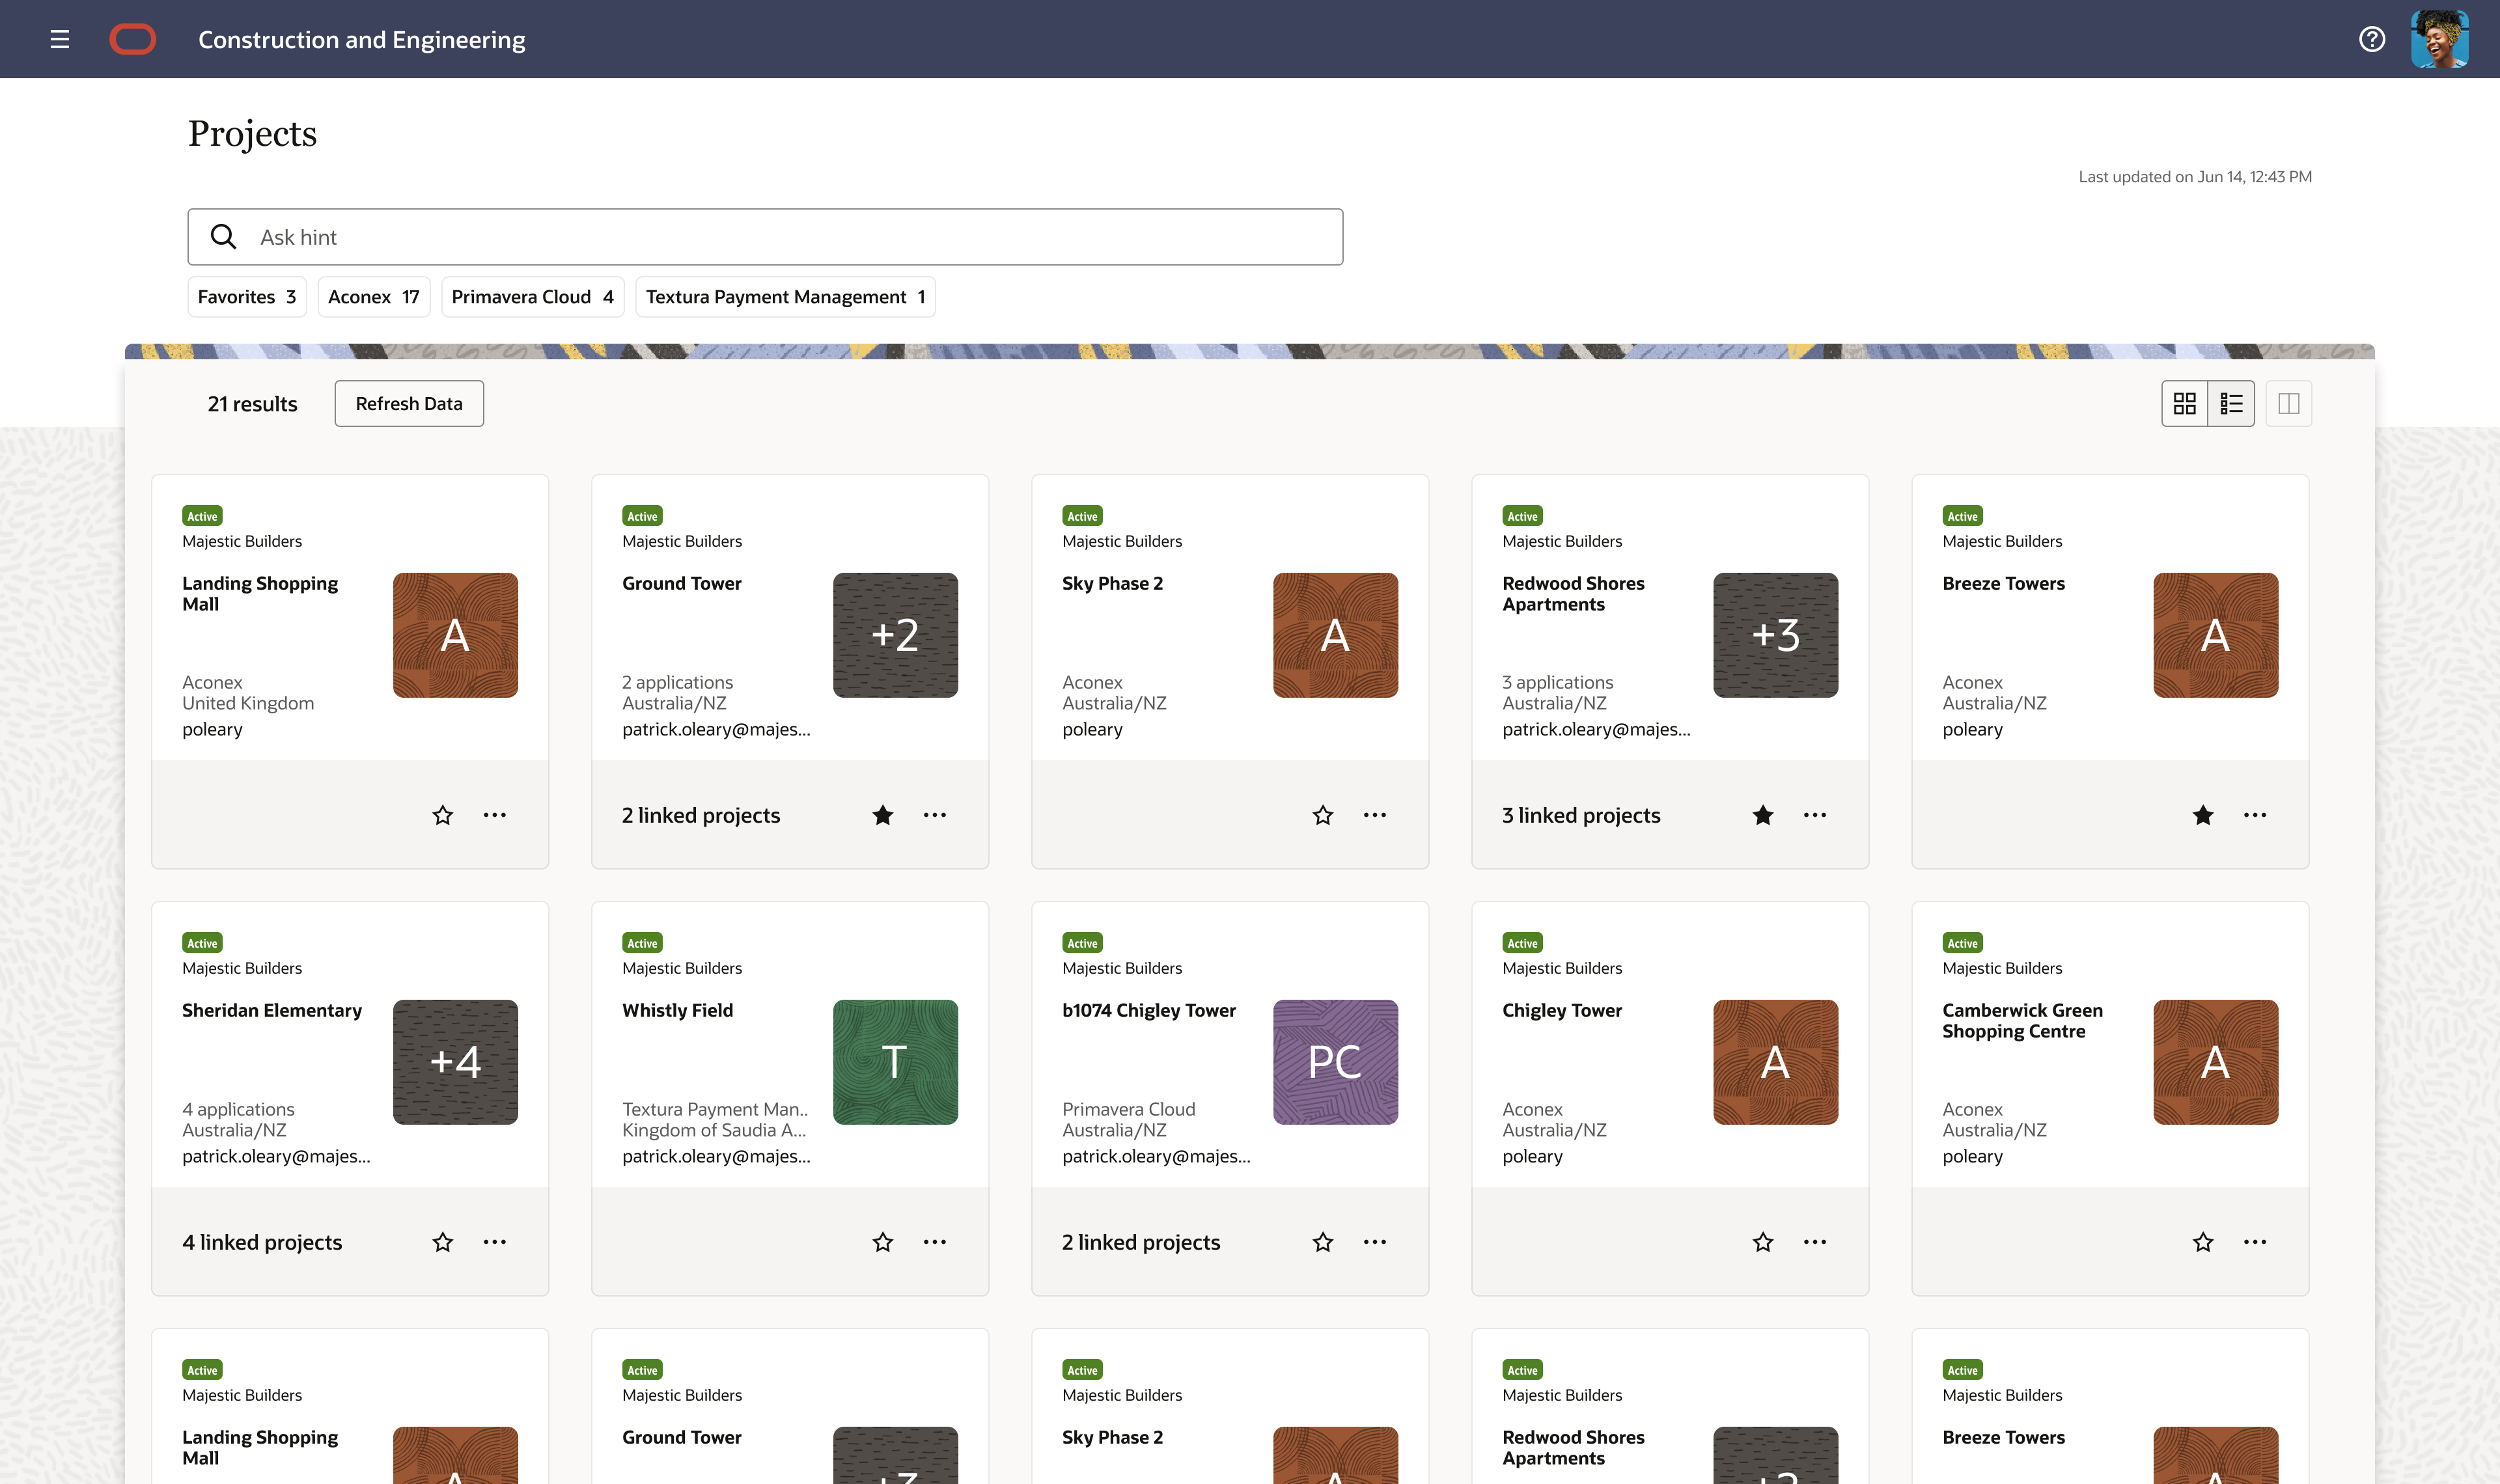Filter by Textura Payment Management chip

pyautogui.click(x=785, y=297)
